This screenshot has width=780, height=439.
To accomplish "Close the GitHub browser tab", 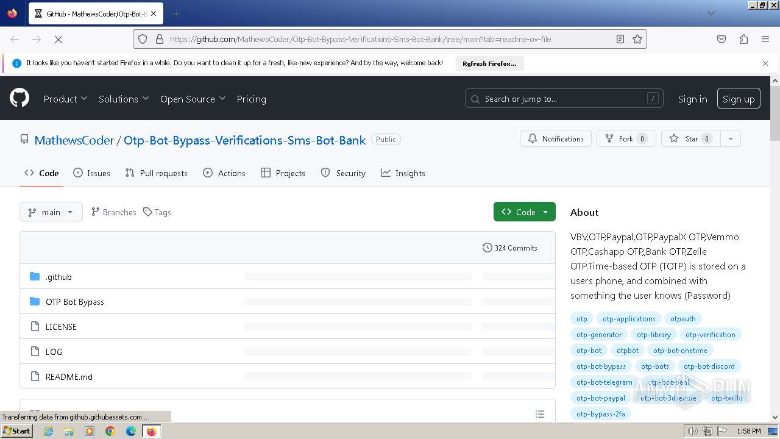I will pos(154,13).
